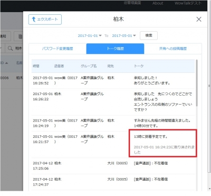Click the first [音声通話]：不在着信 entry
This screenshot has height=196, width=211.
point(151,163)
